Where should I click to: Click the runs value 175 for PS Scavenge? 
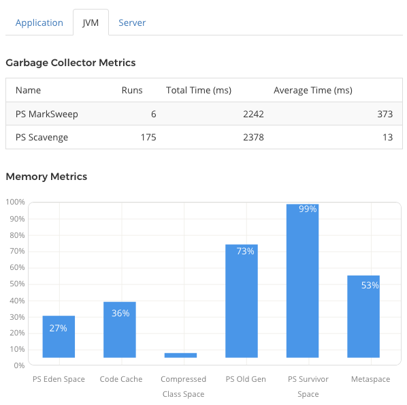point(148,137)
